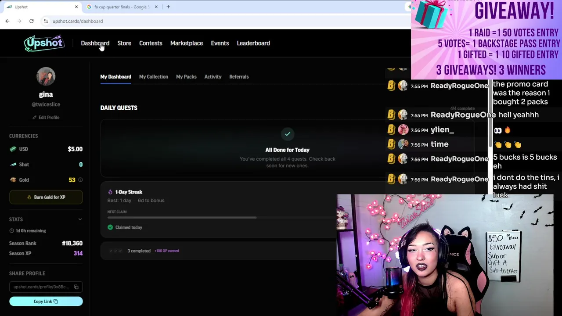Viewport: 562px width, 316px height.
Task: Click gina's profile avatar
Action: [x=46, y=76]
